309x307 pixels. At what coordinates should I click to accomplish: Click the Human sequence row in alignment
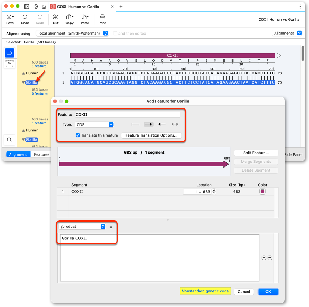[173, 73]
